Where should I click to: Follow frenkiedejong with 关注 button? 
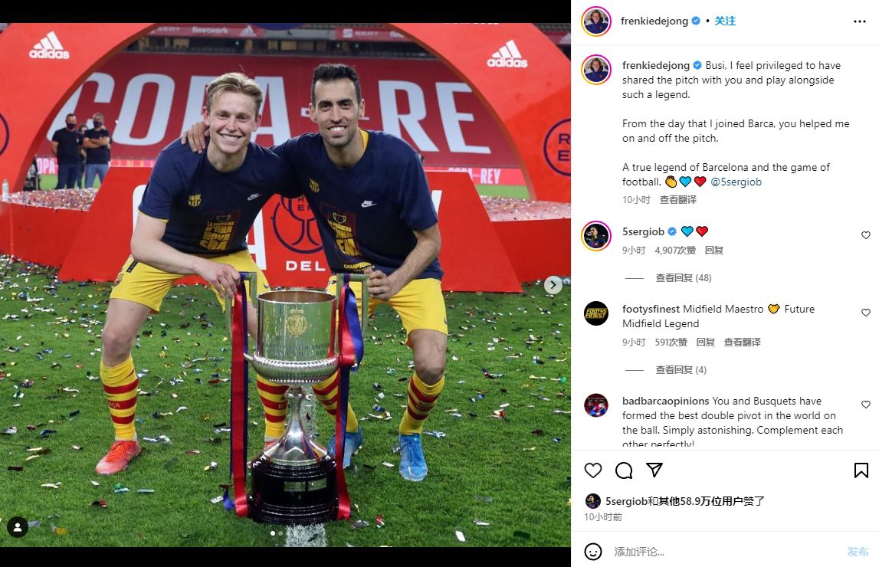pos(724,21)
